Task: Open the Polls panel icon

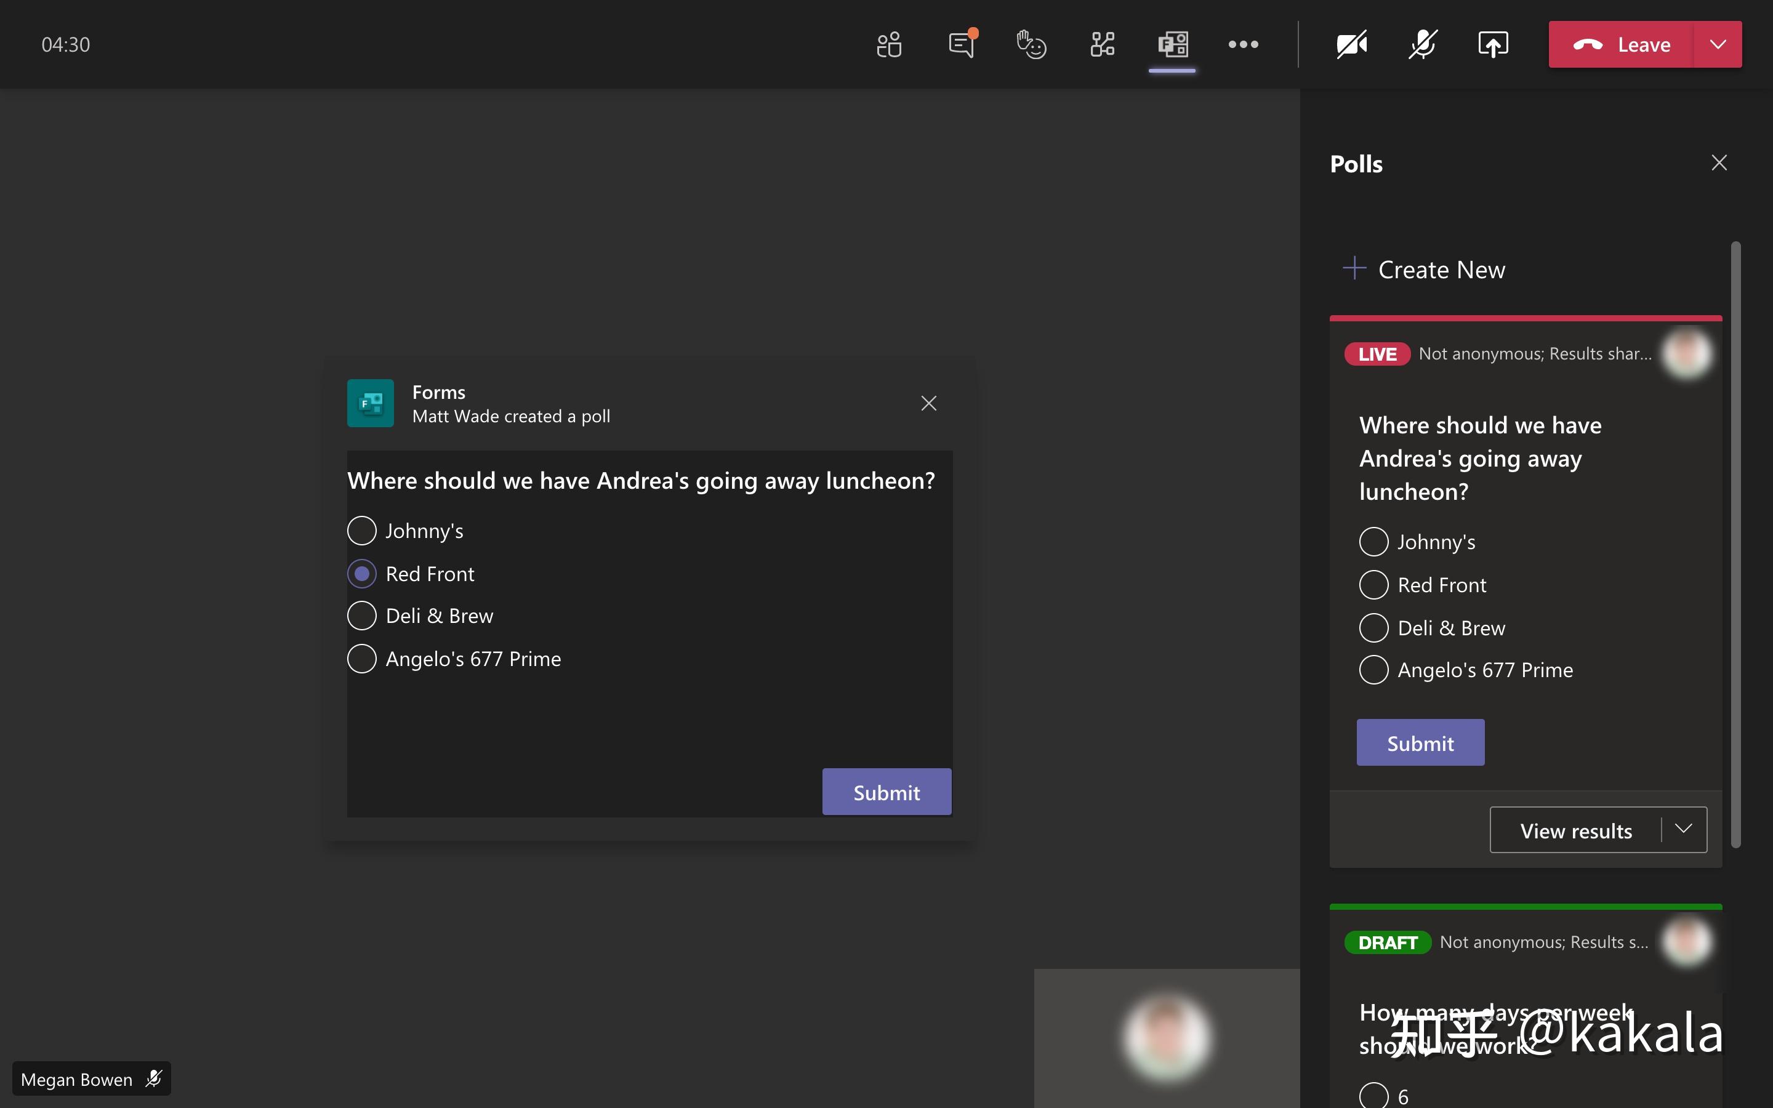Action: click(1170, 44)
